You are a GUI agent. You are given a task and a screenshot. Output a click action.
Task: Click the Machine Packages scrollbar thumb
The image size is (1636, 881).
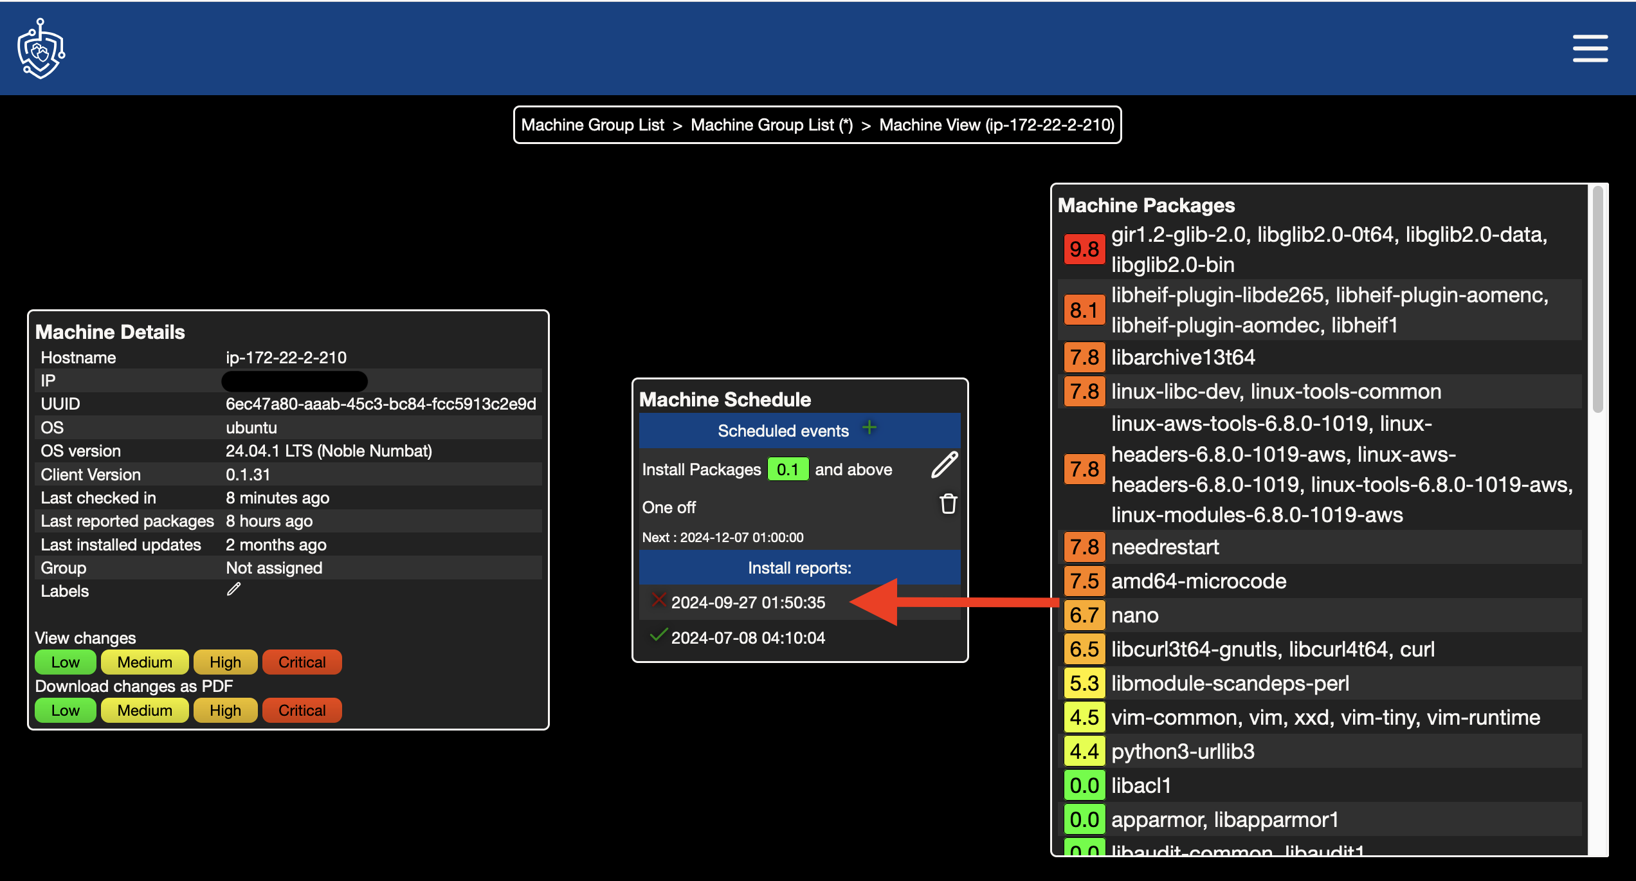click(1597, 299)
